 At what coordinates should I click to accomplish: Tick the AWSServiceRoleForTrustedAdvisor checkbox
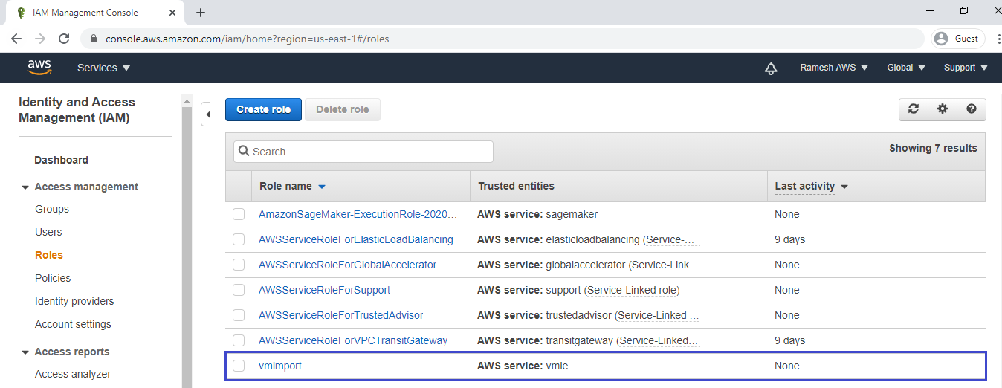click(x=239, y=315)
